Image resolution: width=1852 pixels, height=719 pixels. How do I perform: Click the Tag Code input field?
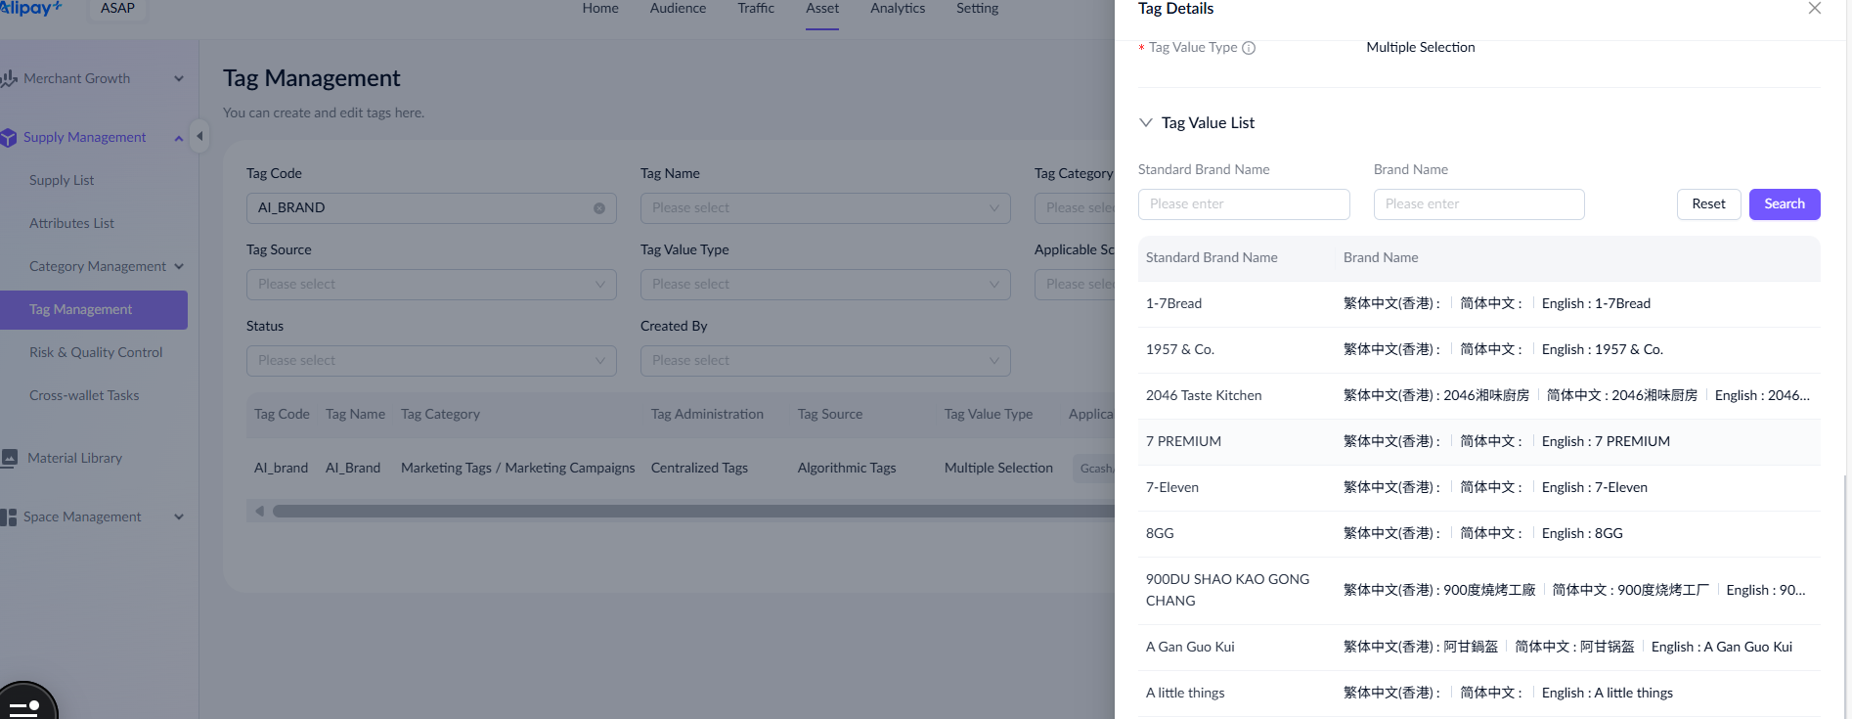pos(431,208)
